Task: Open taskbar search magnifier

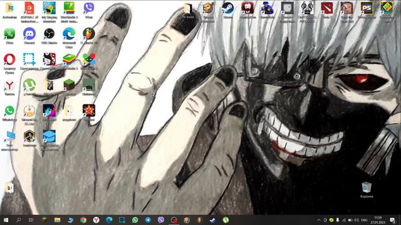Action: 18,220
